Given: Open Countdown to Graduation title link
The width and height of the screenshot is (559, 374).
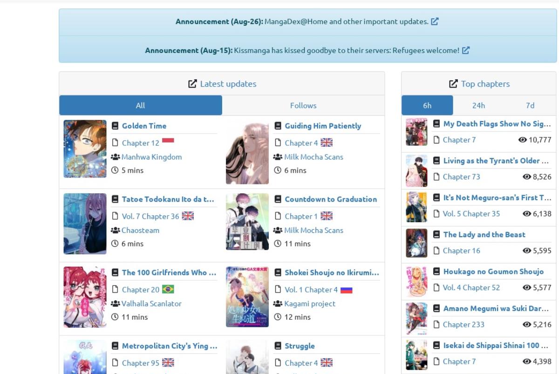Looking at the screenshot, I should [x=331, y=199].
